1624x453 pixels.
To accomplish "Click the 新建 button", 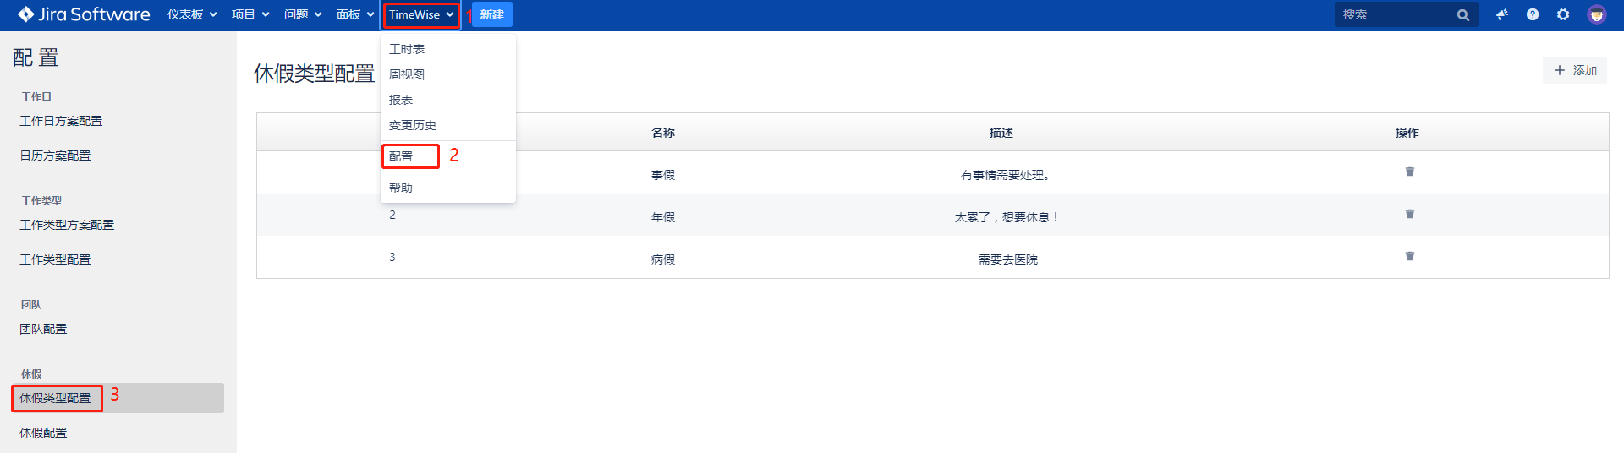I will point(491,14).
